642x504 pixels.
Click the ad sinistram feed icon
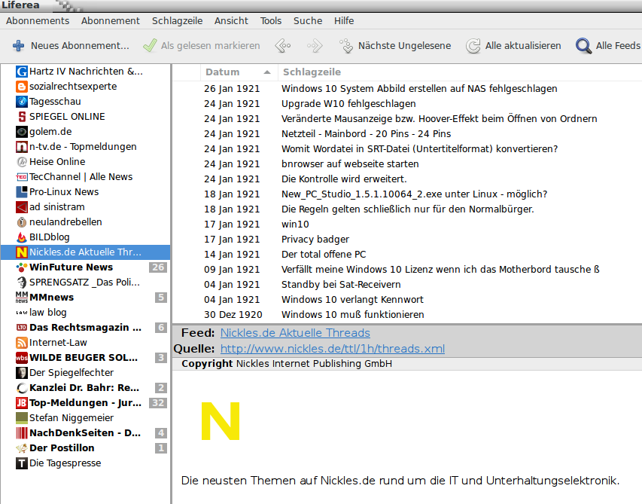click(x=22, y=207)
